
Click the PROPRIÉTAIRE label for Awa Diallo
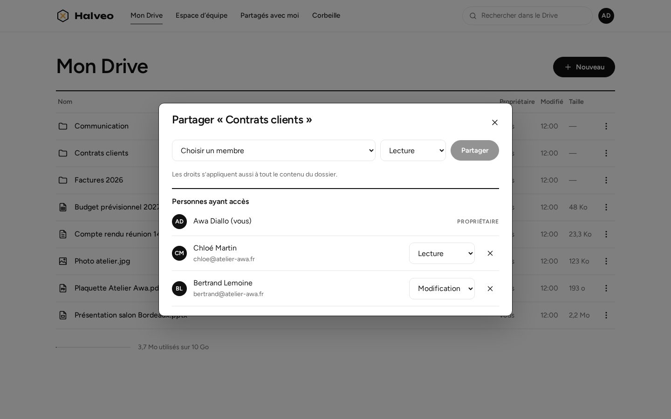pyautogui.click(x=478, y=222)
